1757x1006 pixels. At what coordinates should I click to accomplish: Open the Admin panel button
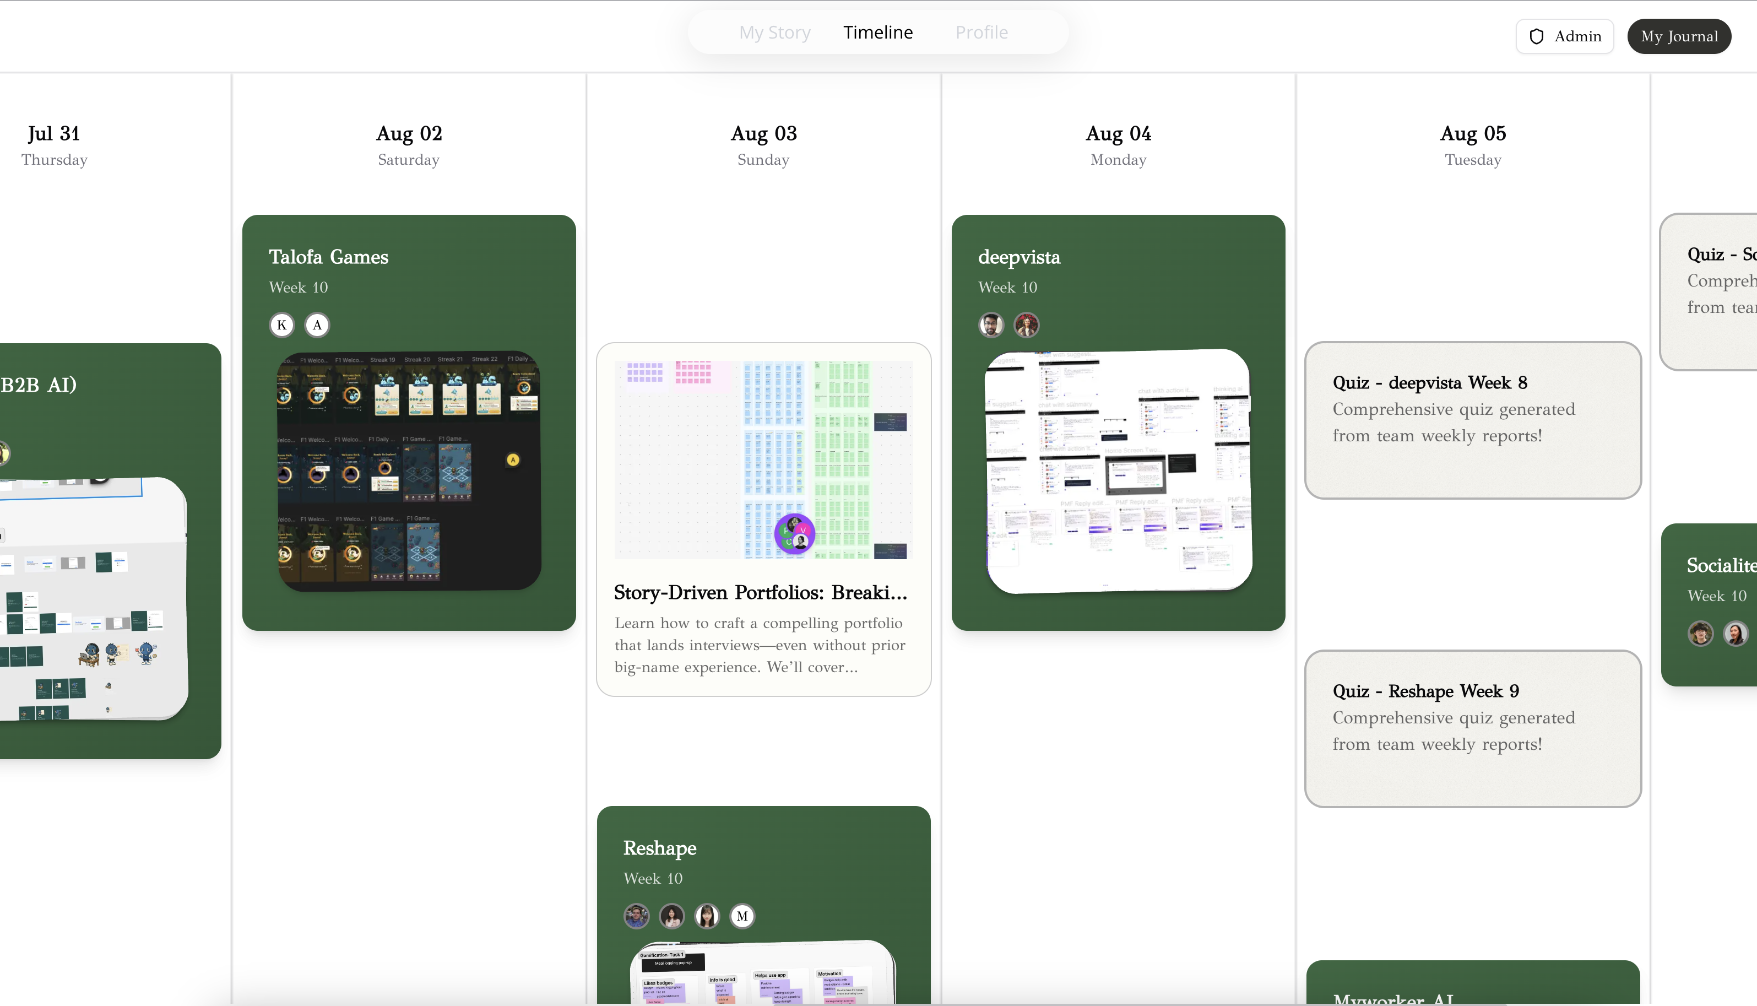(1564, 36)
